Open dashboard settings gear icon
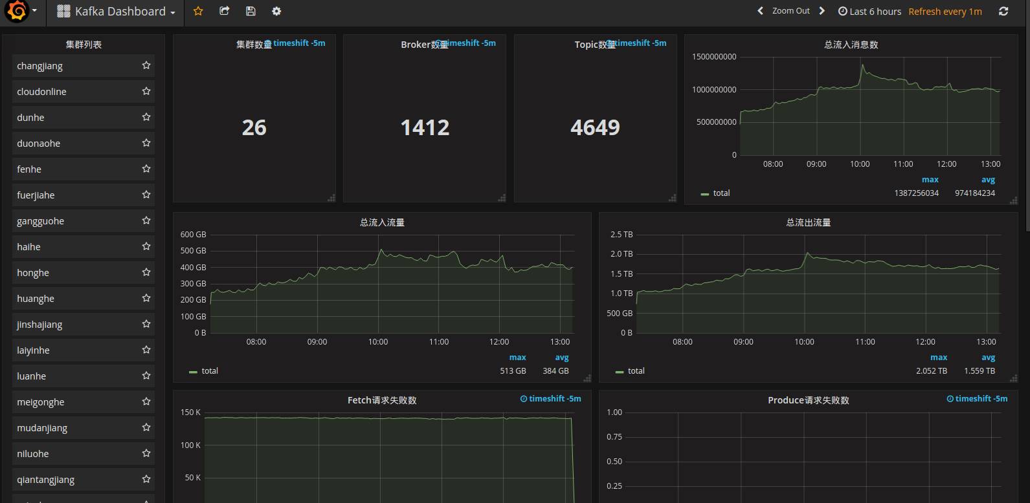Screen dimensions: 1030x503 [x=276, y=11]
